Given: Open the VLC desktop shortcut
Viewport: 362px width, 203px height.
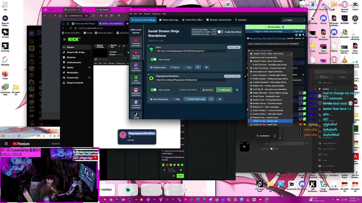Looking at the screenshot, I should (x=344, y=60).
